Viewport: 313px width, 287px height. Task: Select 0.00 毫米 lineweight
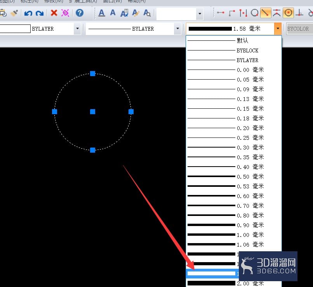(x=233, y=70)
